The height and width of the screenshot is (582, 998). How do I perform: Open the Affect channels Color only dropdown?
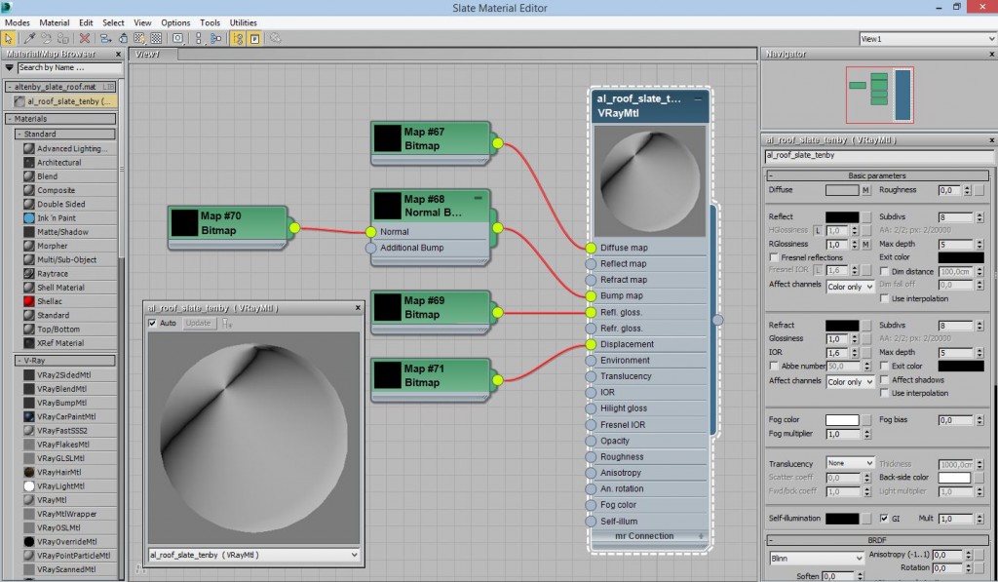849,285
